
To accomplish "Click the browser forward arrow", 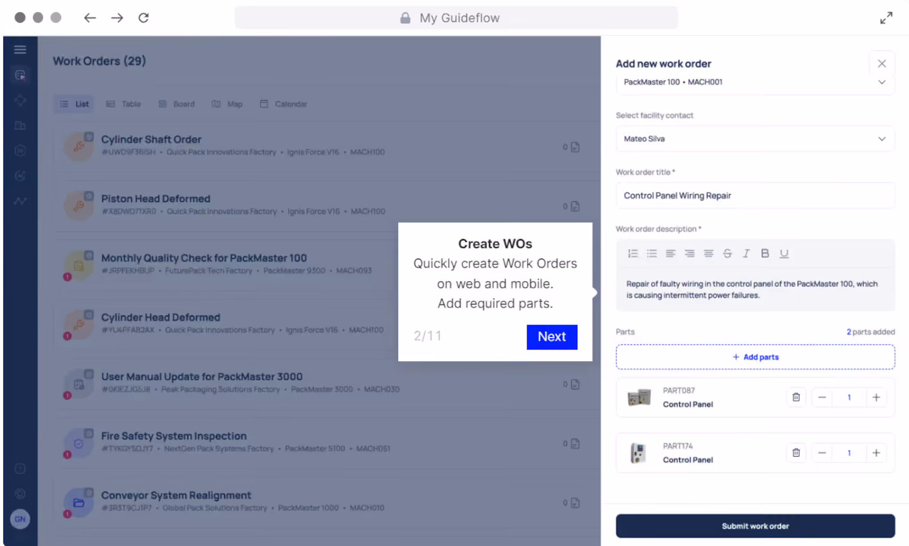I will click(117, 18).
